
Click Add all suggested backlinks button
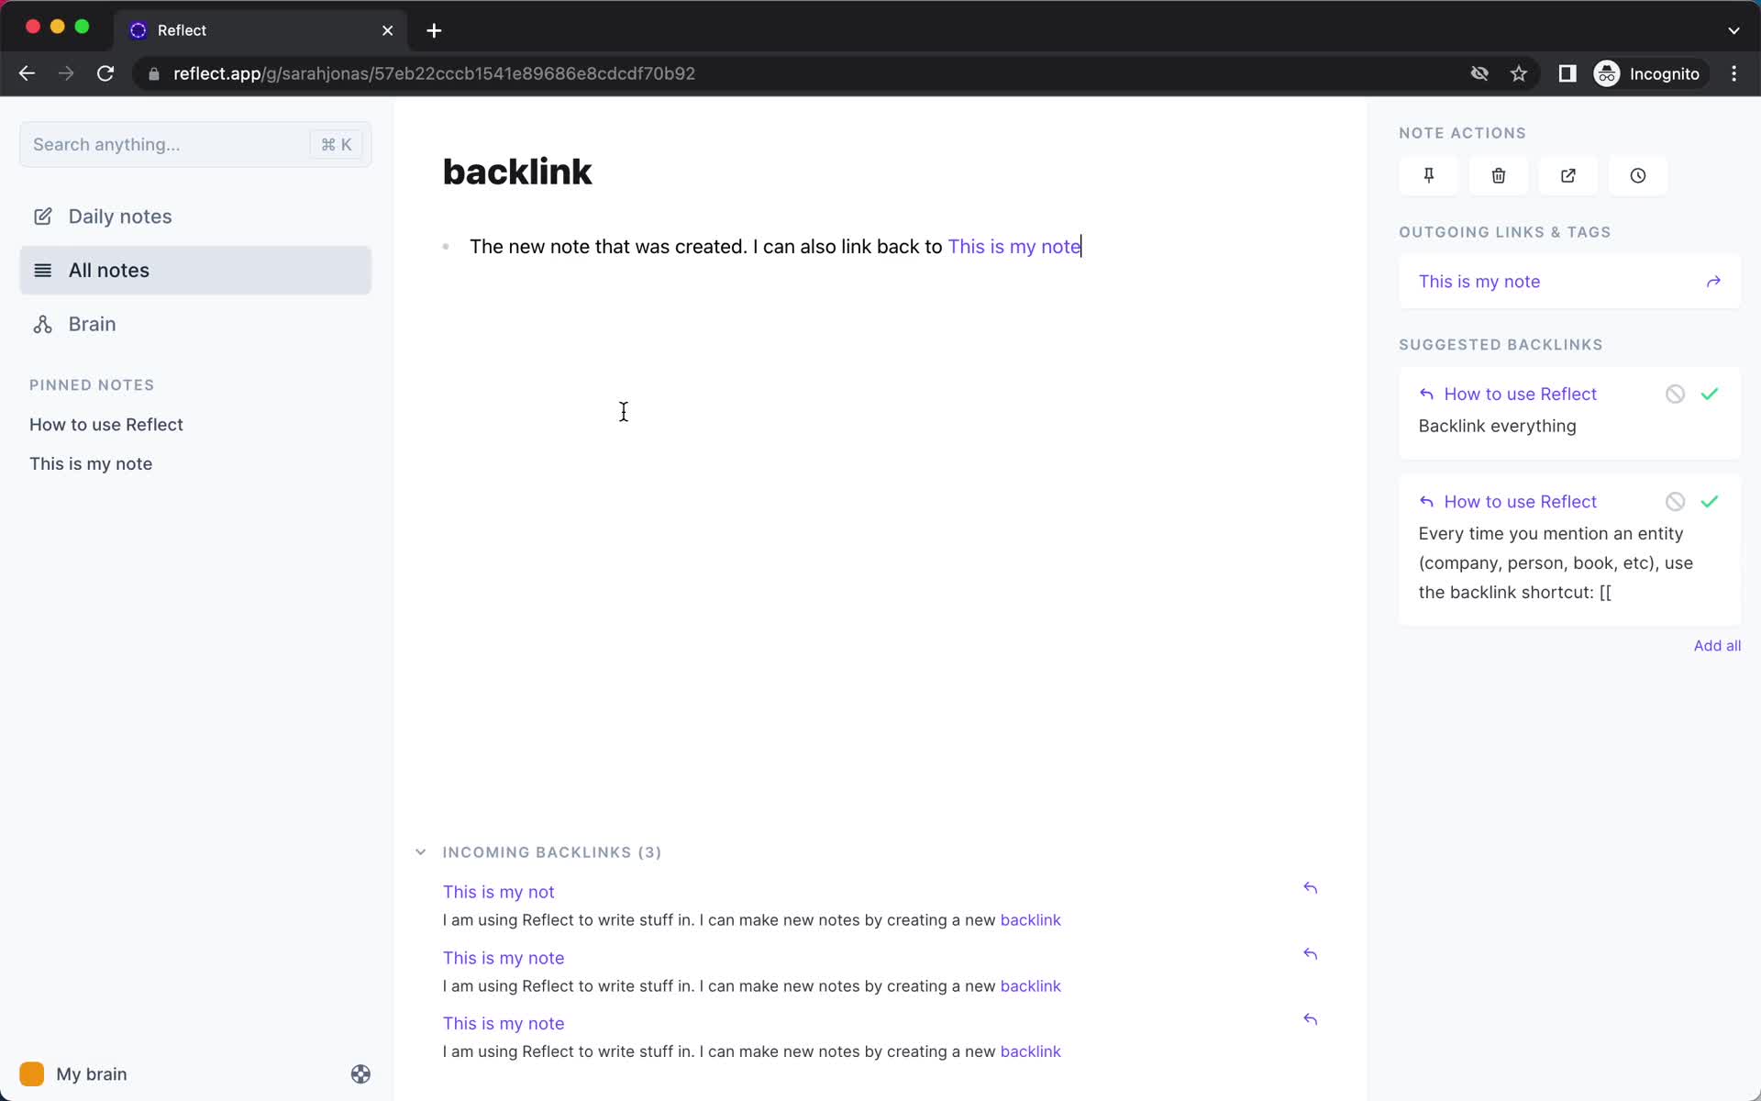pos(1717,644)
